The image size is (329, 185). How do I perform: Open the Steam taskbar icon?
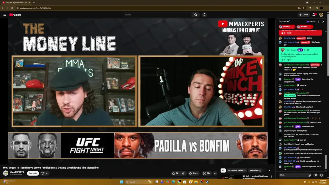click(x=207, y=182)
